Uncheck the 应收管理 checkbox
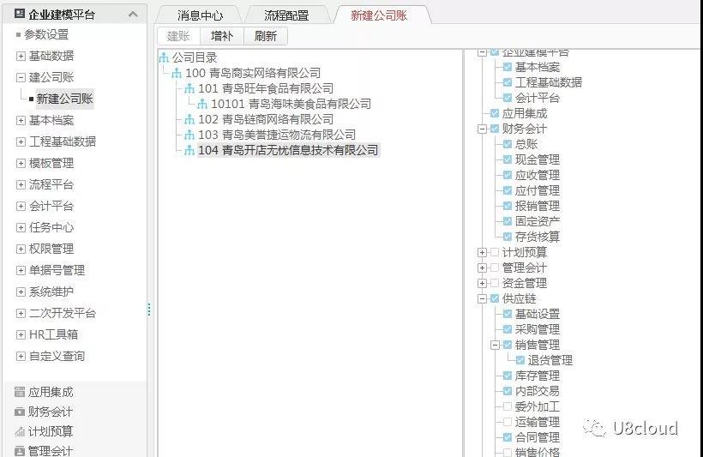The height and width of the screenshot is (457, 703). click(508, 175)
